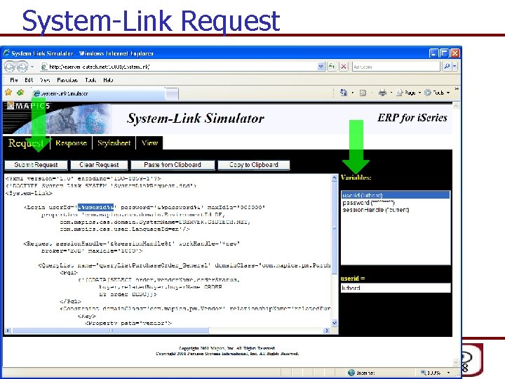
Task: Expand the address bar history dropdown
Action: point(321,67)
